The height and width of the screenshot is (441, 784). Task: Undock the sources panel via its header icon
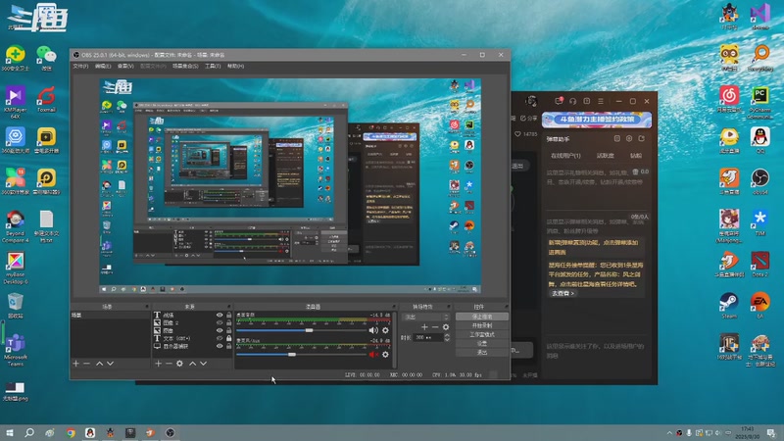pyautogui.click(x=229, y=307)
